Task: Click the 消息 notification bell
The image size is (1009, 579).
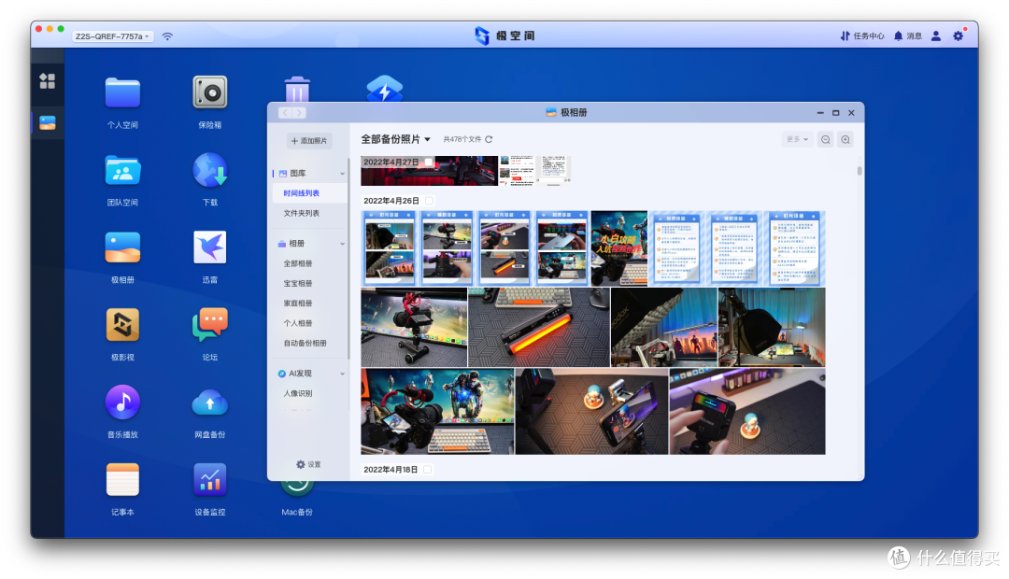Action: [x=905, y=35]
